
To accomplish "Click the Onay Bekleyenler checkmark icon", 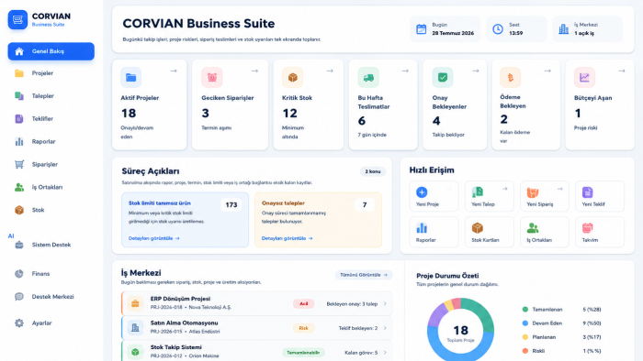I will 443,77.
